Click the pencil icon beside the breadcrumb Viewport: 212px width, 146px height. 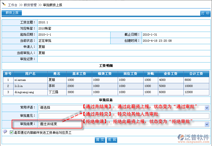click(x=4, y=4)
